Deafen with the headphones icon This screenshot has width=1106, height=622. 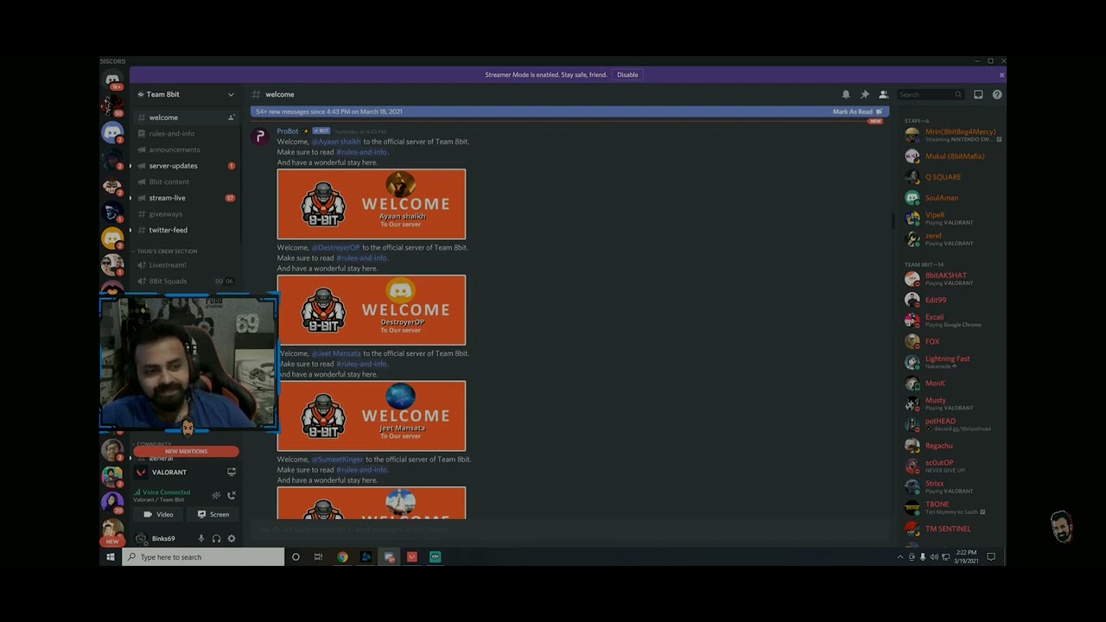[x=216, y=539]
